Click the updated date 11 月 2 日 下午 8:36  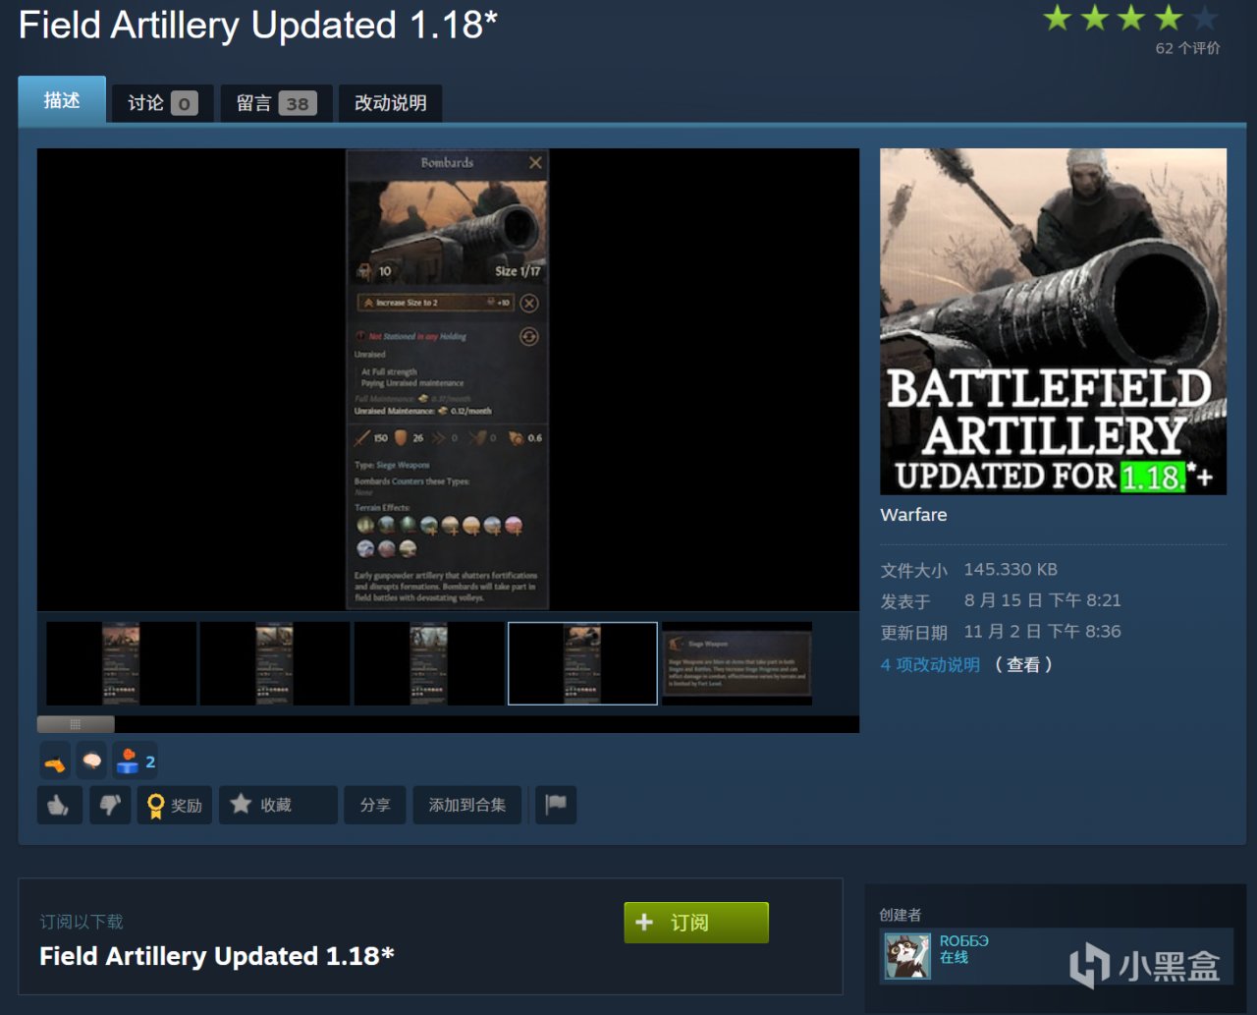tap(1042, 632)
